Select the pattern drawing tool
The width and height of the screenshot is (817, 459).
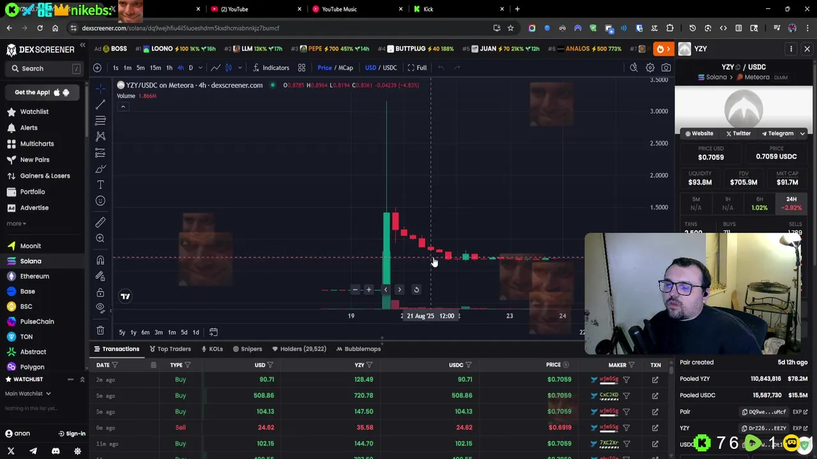point(100,136)
